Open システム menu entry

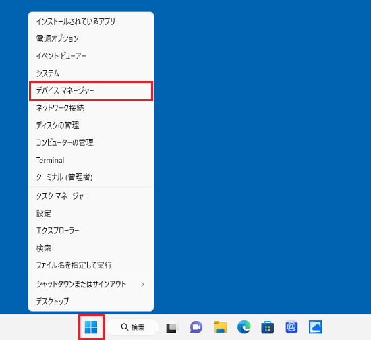[x=91, y=74]
